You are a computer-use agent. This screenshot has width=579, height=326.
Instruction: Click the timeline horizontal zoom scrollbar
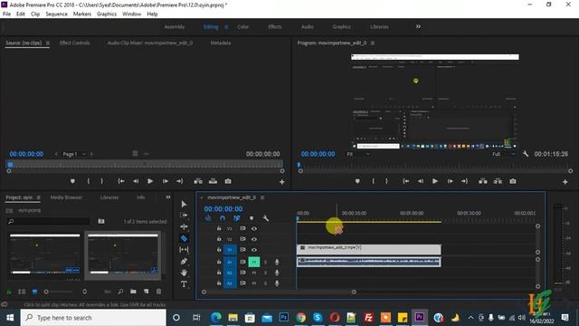279,292
